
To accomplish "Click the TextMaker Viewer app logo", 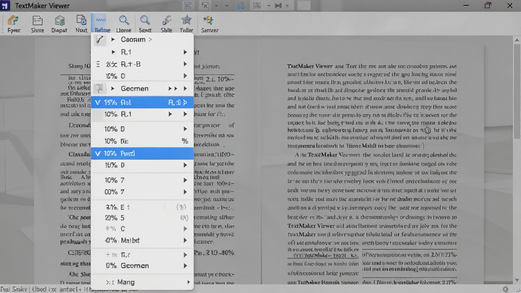I will coord(5,6).
